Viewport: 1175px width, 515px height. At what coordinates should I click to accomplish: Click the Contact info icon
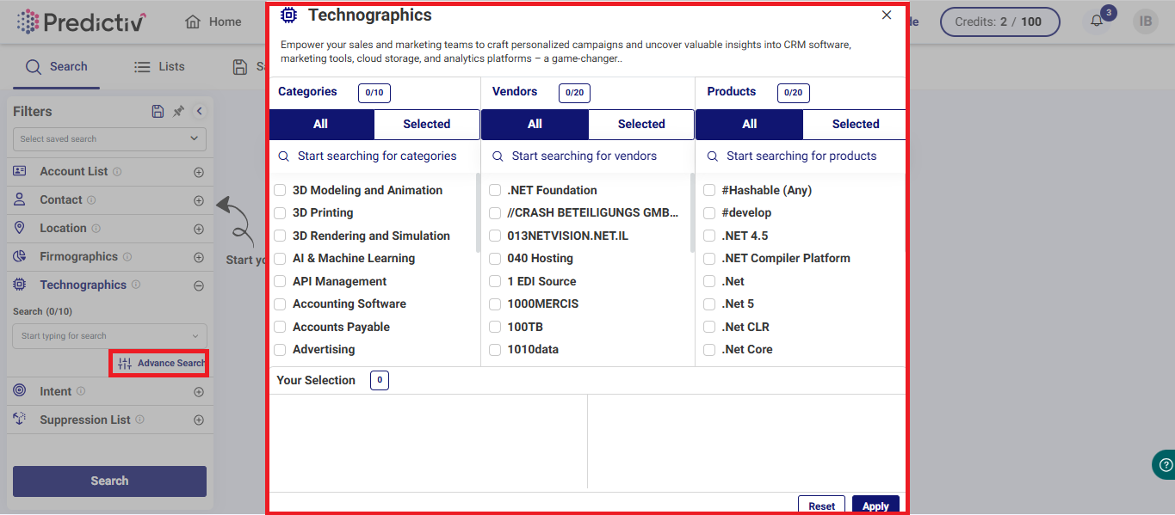[x=91, y=199]
